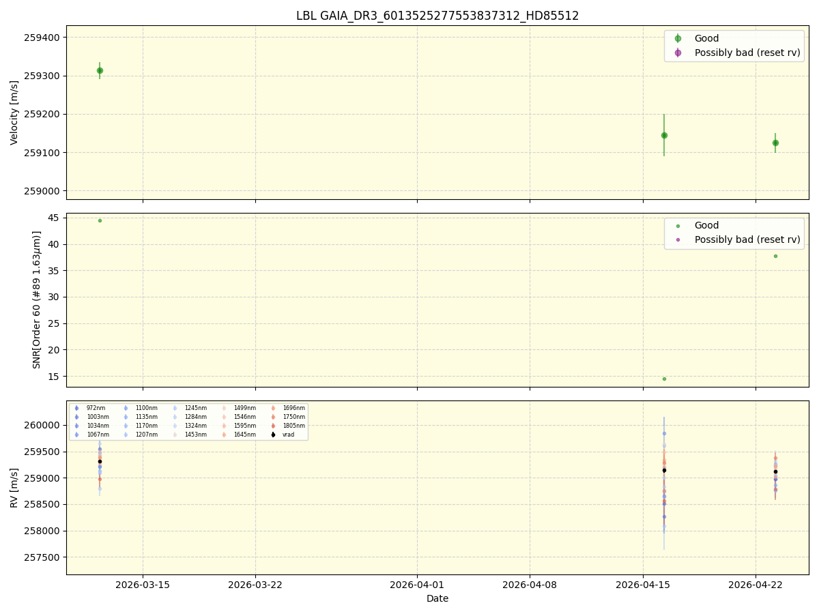
Task: Click the '1595nm' label in RV legend
Action: coord(244,426)
